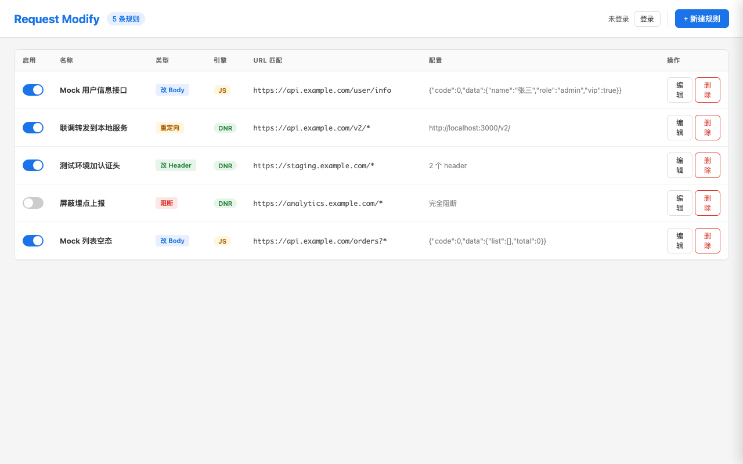Delete the 屏蔽埋点上报 rule
This screenshot has width=743, height=464.
(x=708, y=203)
